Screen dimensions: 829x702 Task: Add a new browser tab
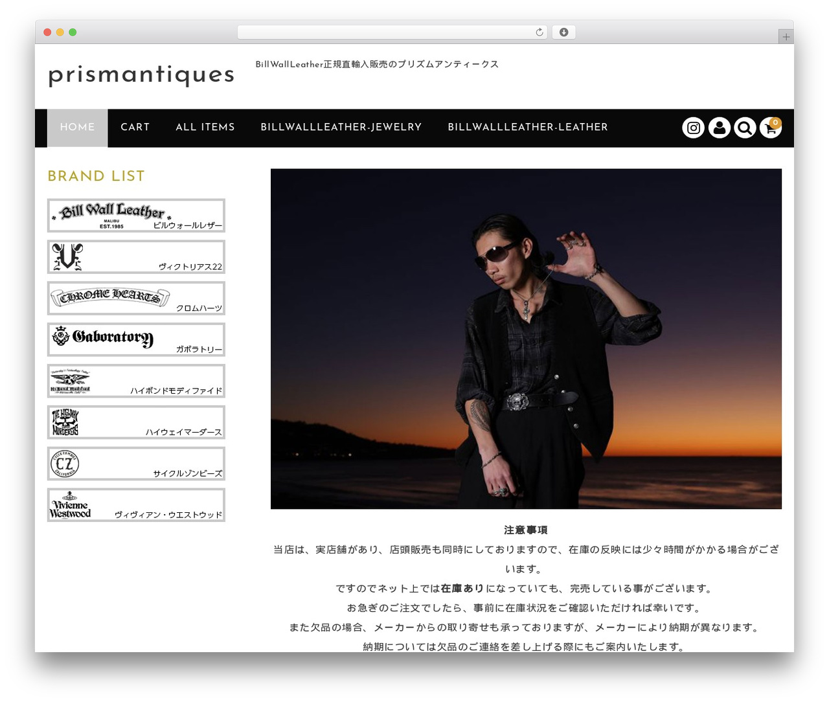(x=786, y=37)
